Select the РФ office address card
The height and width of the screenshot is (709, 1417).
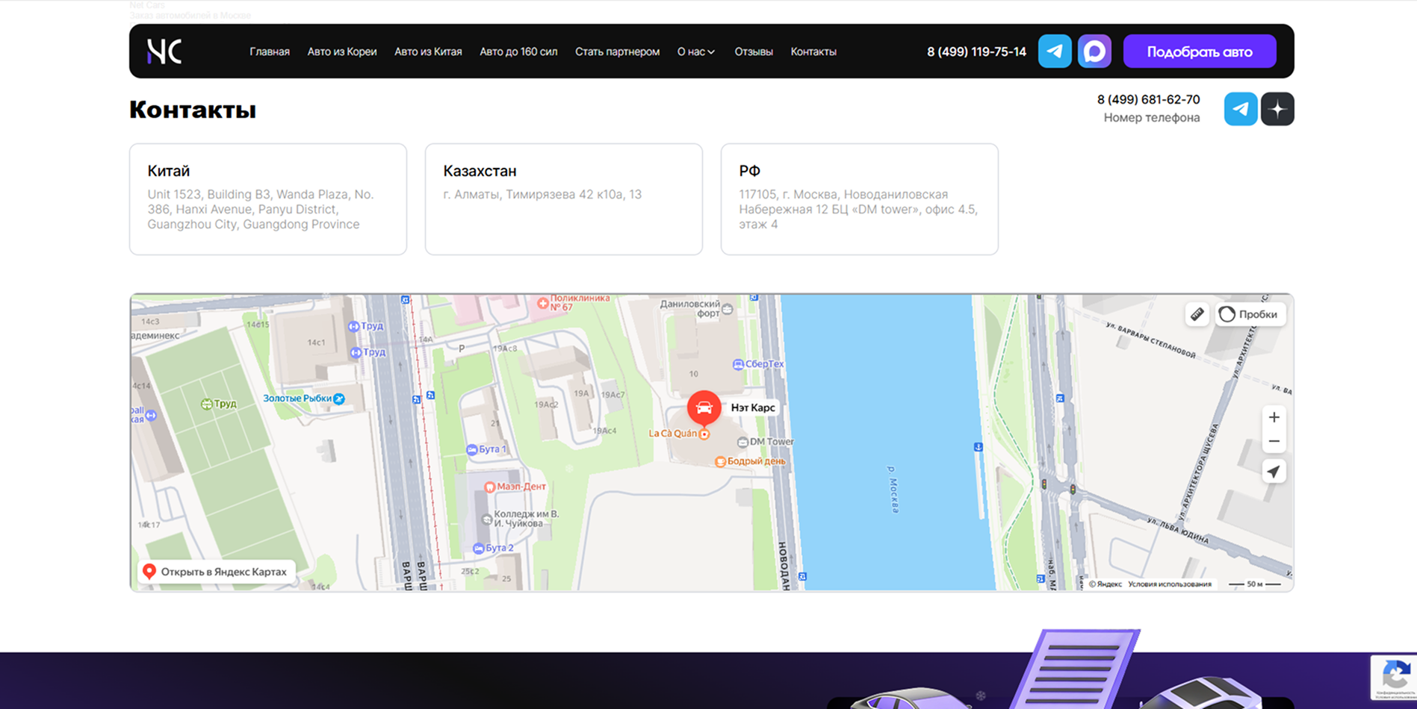860,199
